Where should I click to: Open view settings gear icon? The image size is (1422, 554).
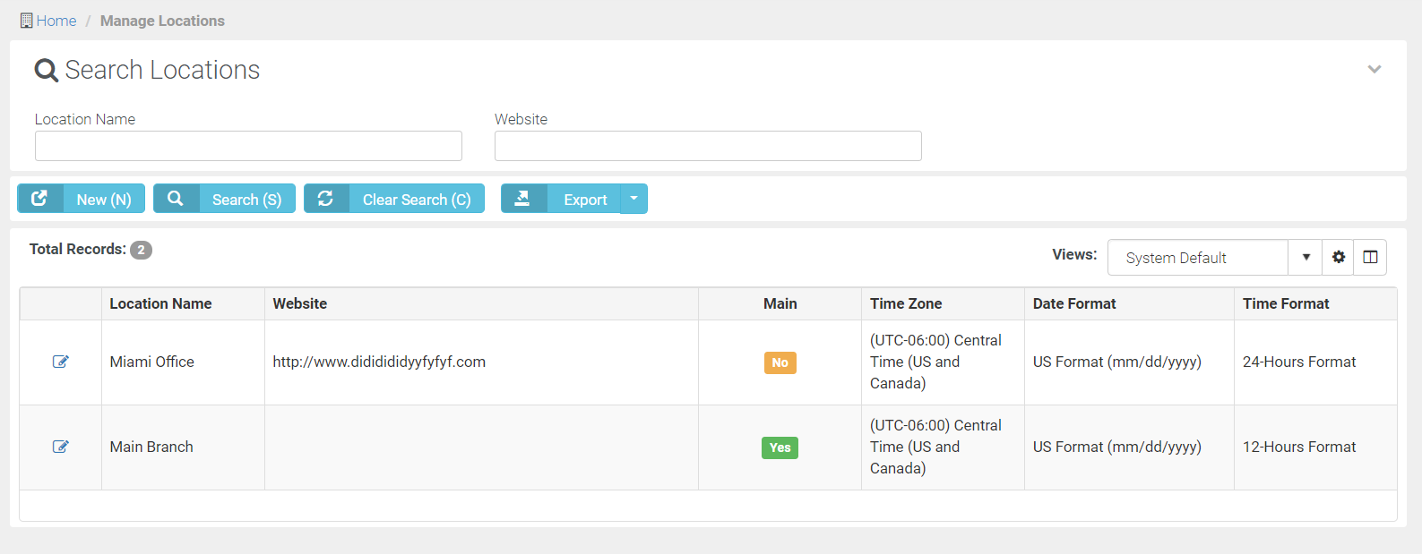(1338, 257)
